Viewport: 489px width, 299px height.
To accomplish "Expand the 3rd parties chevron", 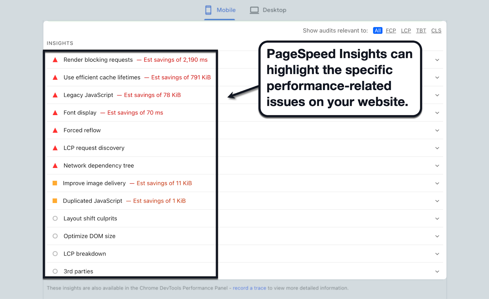I will click(437, 272).
